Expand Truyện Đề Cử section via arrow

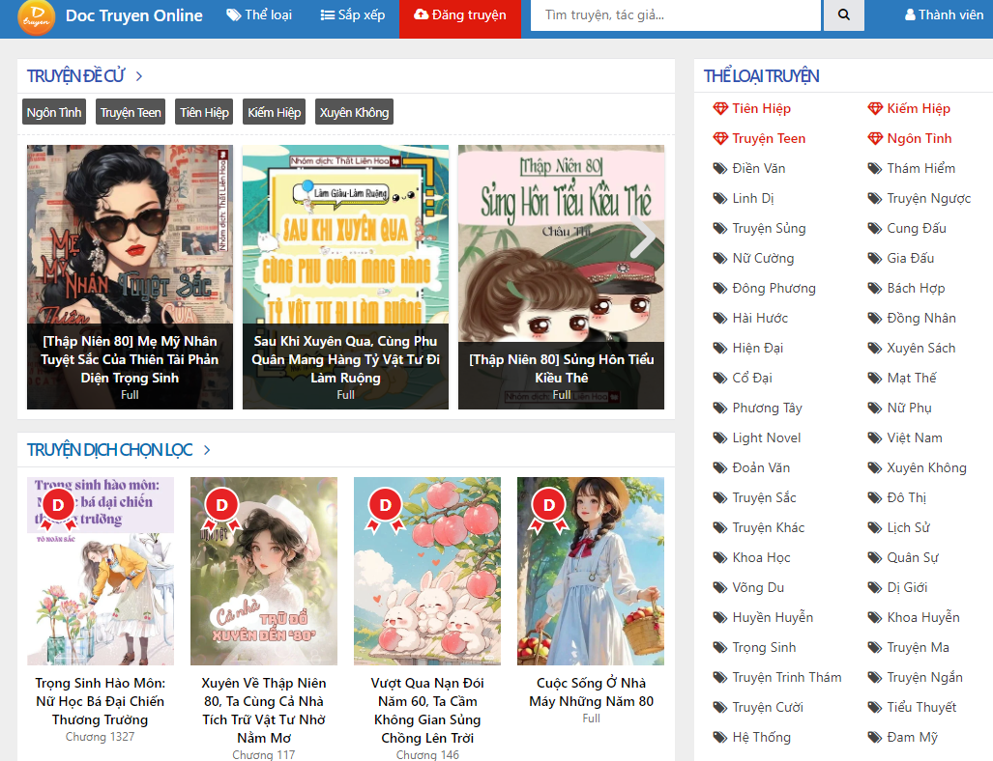pyautogui.click(x=138, y=76)
